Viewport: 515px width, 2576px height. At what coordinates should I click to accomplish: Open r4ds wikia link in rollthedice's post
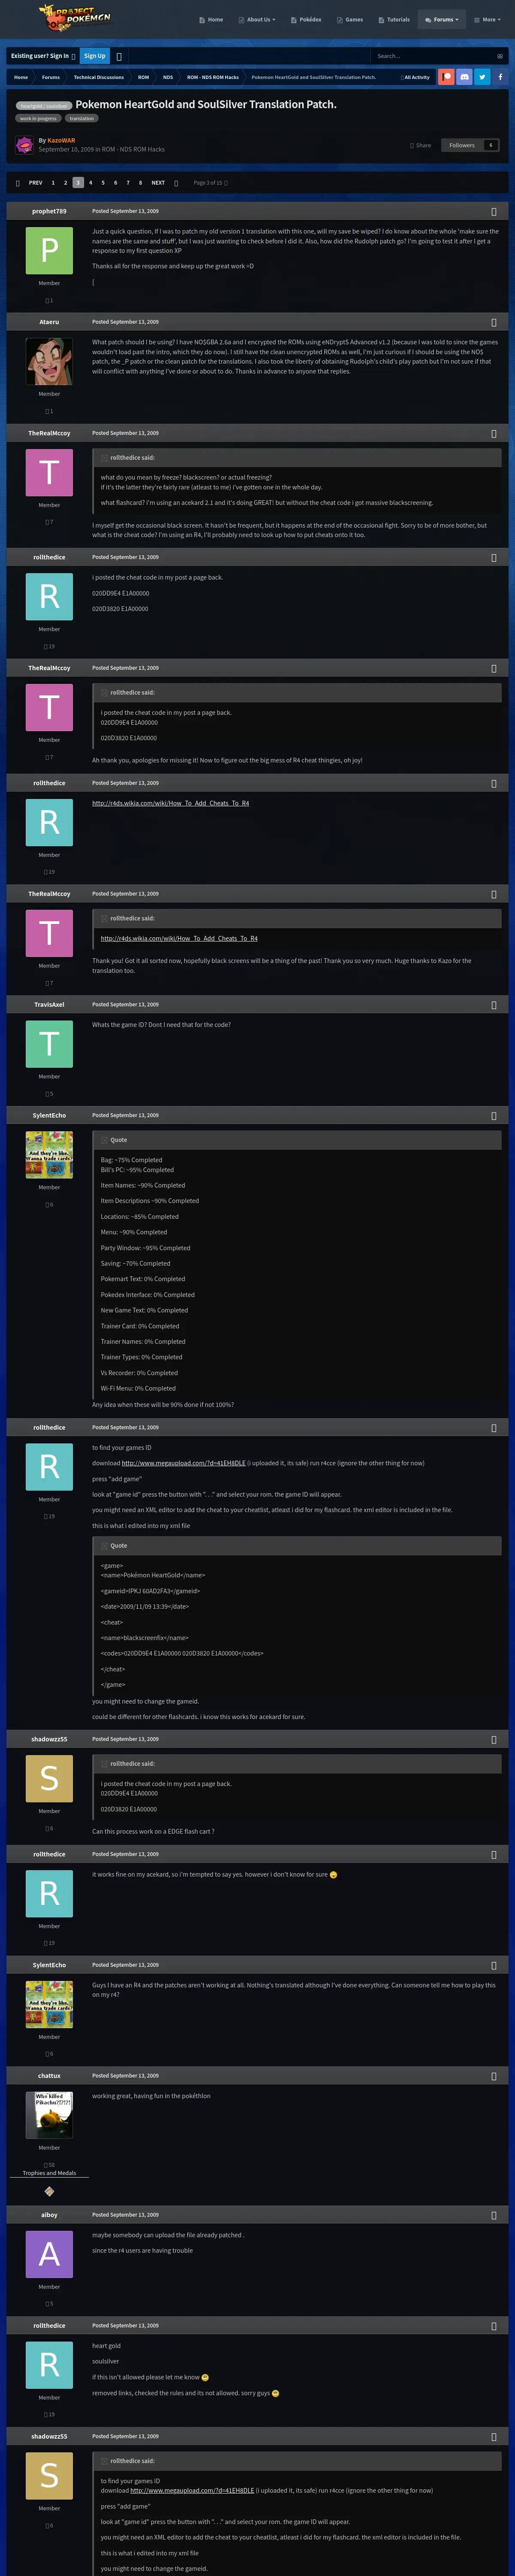(171, 803)
